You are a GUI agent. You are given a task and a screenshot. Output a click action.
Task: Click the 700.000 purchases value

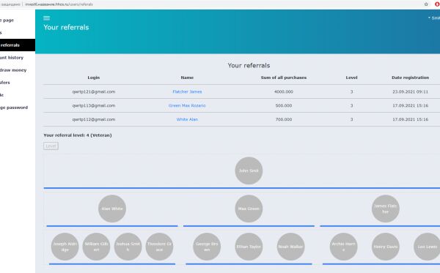point(283,119)
